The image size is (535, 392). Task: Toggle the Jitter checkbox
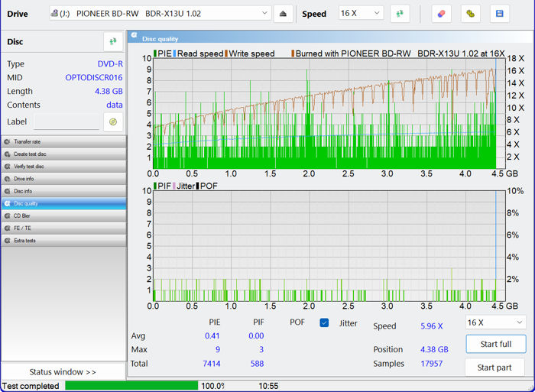[x=324, y=323]
